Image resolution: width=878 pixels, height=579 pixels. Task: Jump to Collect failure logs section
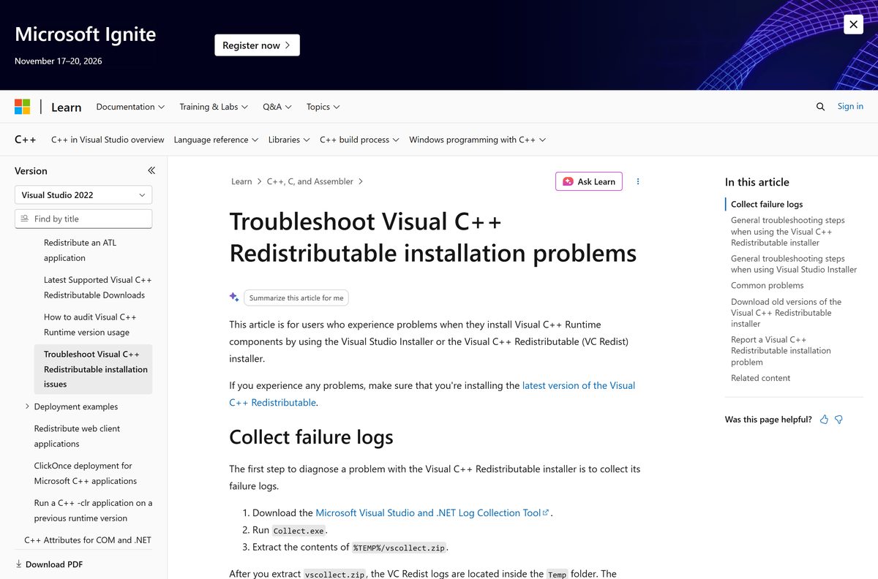point(767,204)
